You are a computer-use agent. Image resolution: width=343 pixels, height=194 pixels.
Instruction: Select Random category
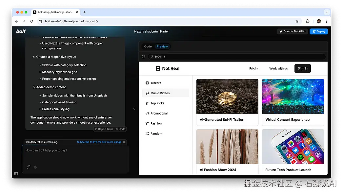click(x=166, y=133)
